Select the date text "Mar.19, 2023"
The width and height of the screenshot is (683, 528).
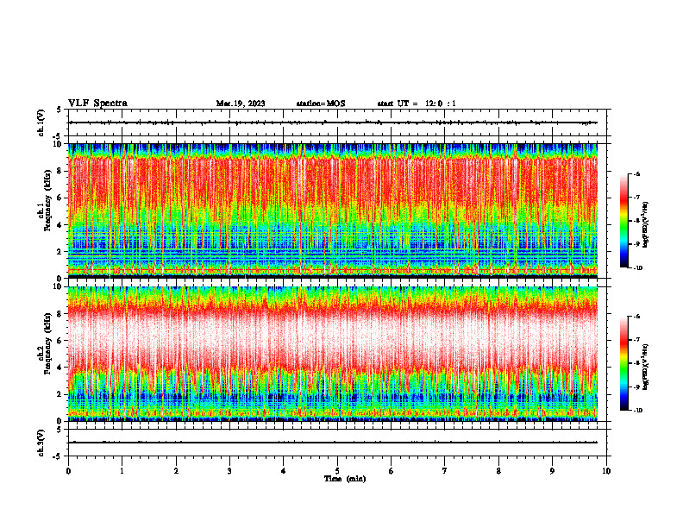click(241, 104)
